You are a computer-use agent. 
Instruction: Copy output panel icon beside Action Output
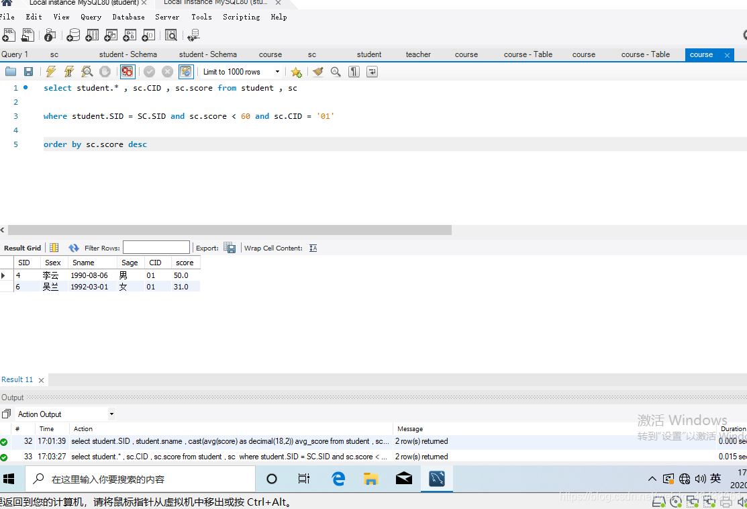coord(6,414)
